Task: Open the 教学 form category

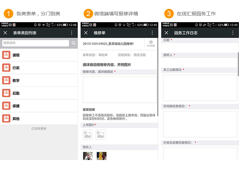Action: 39,80
